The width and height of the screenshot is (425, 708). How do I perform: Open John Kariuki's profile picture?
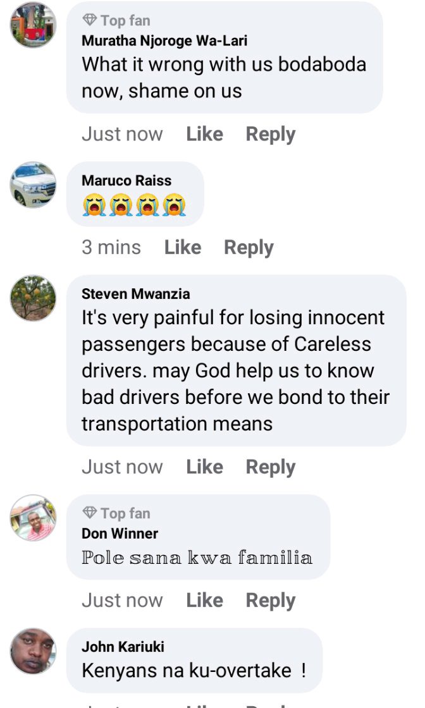tap(33, 651)
